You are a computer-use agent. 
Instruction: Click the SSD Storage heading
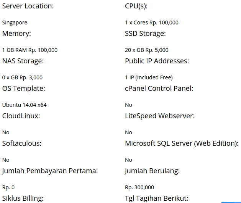coord(145,34)
